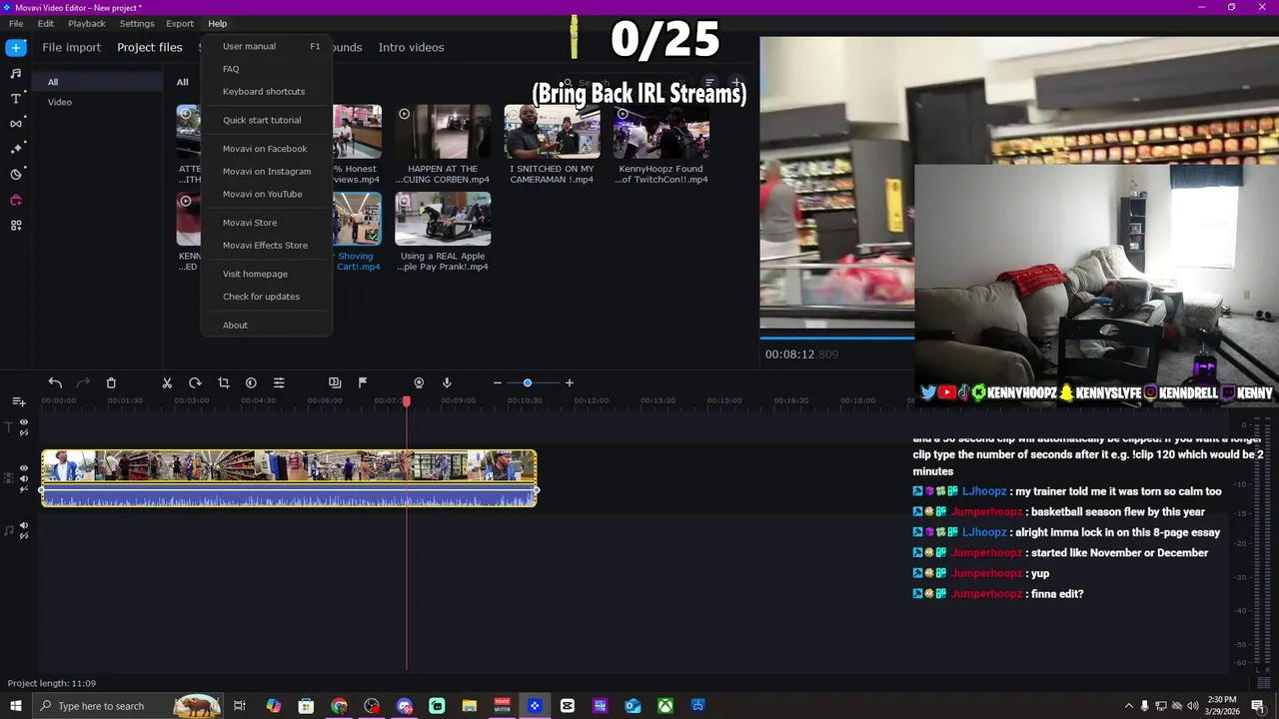Click the Add track icon
Screen dimensions: 1279x719
pyautogui.click(x=19, y=401)
